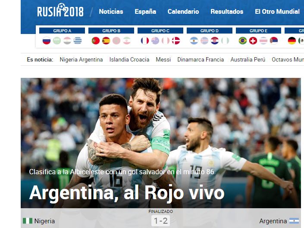This screenshot has width=304, height=228.
Task: Switch to the Calendario section
Action: [183, 12]
